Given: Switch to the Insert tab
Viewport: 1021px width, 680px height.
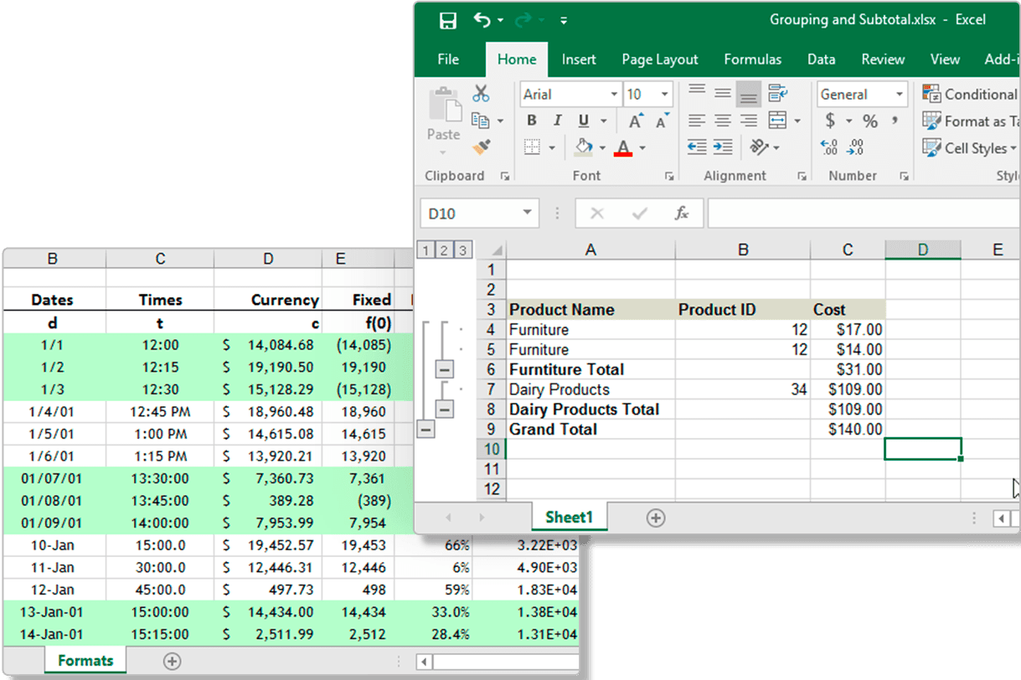Looking at the screenshot, I should [579, 59].
